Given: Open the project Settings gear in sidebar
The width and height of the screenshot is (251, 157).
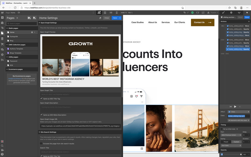Looking at the screenshot, I should [x=2, y=54].
